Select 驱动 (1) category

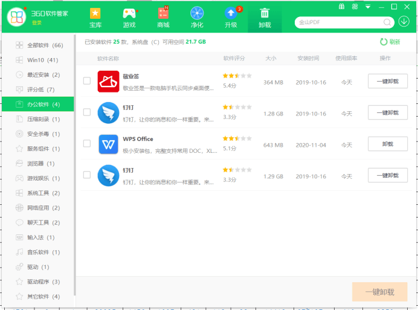[x=38, y=267]
